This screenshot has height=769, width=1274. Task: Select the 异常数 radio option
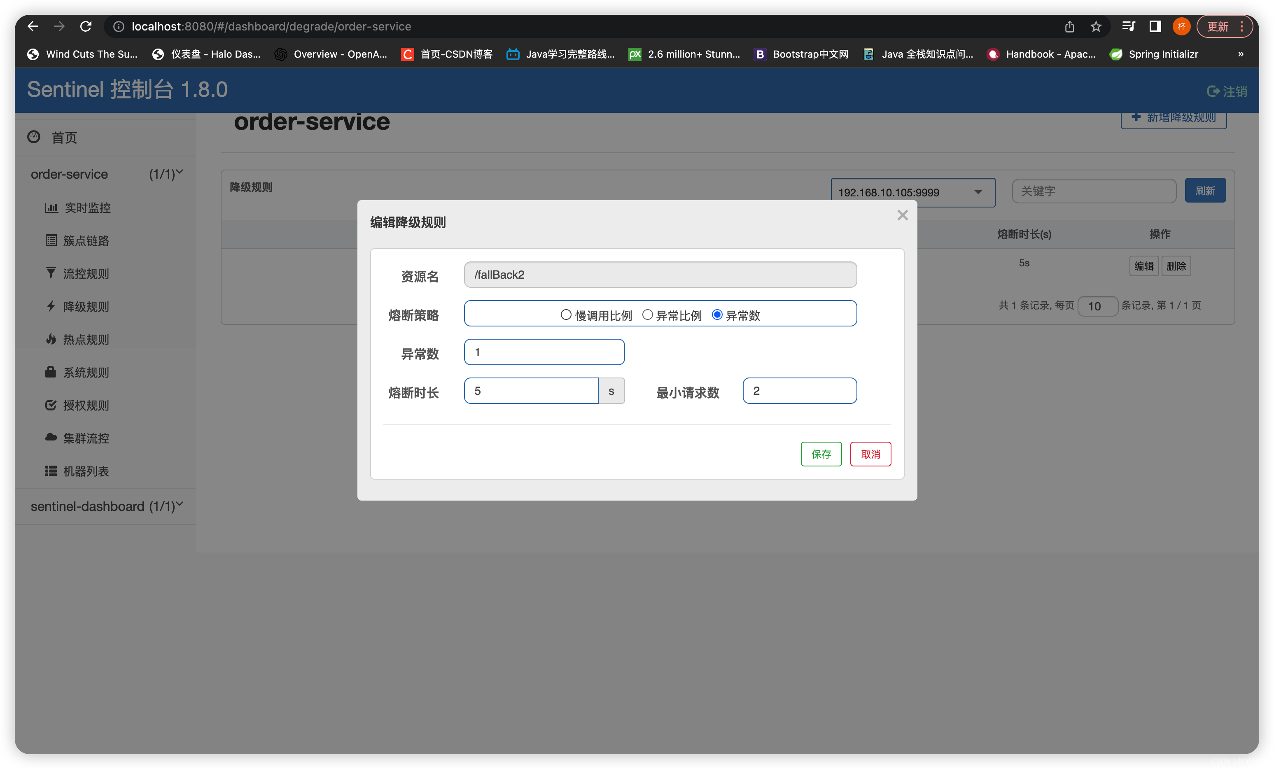click(717, 315)
